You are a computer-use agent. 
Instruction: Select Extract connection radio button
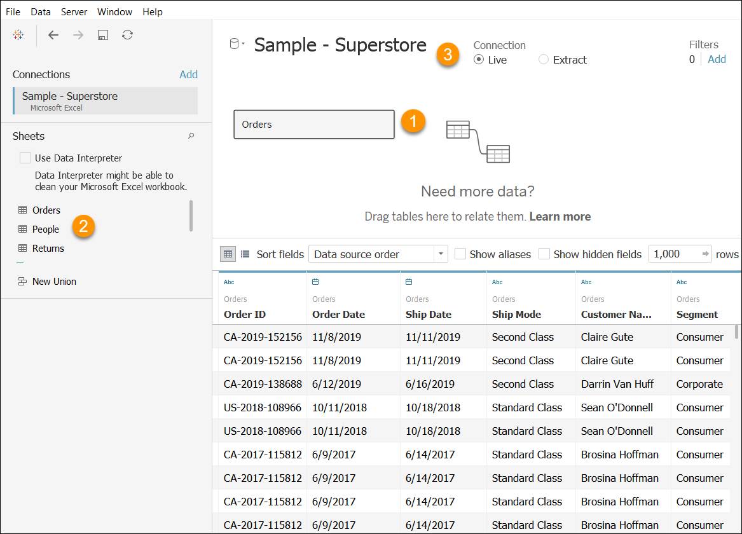(x=543, y=60)
